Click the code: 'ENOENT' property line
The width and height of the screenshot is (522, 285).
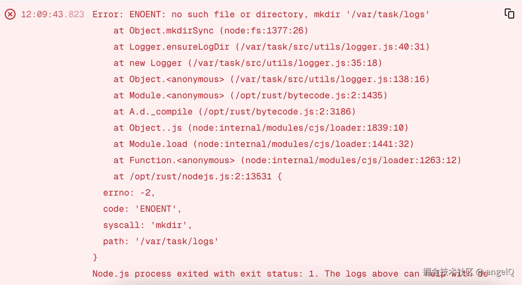pos(142,209)
